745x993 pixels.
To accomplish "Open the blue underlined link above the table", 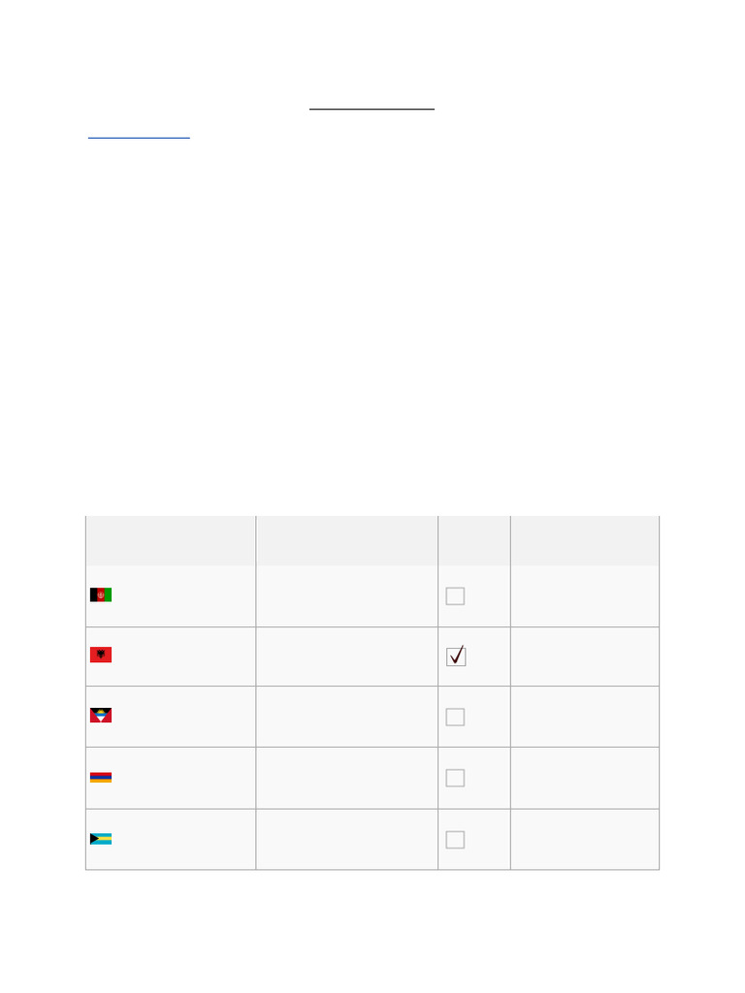I will tap(139, 137).
